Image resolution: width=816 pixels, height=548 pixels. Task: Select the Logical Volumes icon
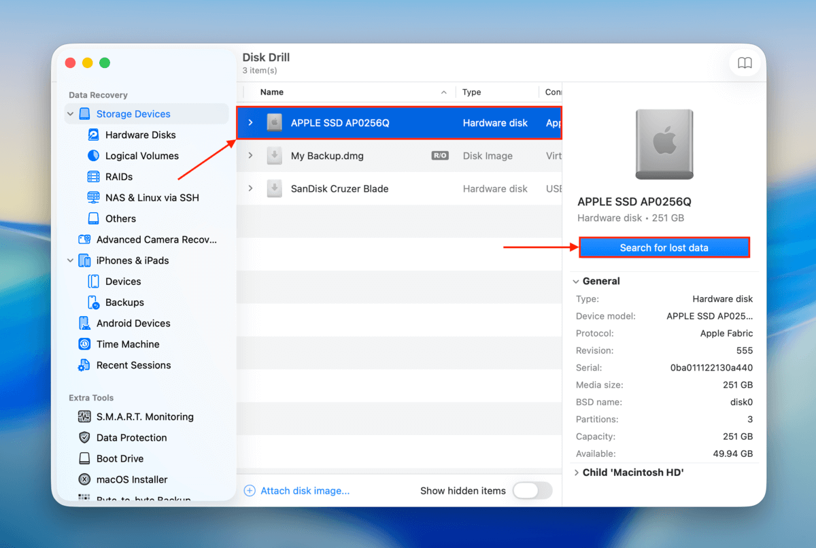point(94,156)
